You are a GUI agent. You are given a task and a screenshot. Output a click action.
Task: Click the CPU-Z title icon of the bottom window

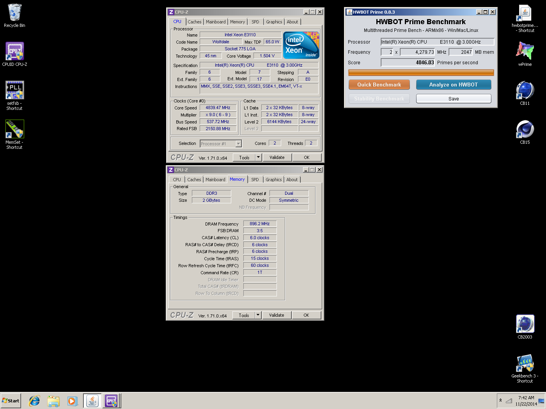tap(170, 170)
